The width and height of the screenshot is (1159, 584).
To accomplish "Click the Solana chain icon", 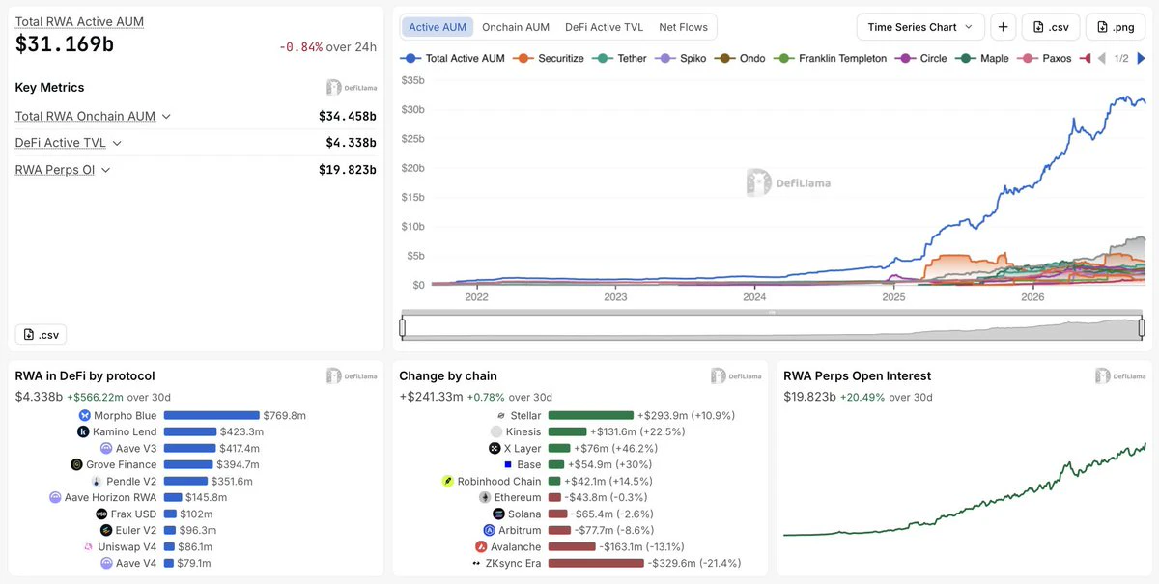I will tap(498, 514).
